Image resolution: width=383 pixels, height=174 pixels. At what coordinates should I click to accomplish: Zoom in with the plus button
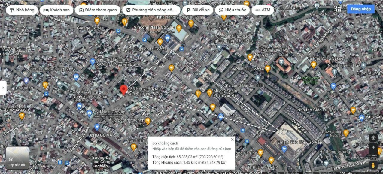[x=373, y=147]
